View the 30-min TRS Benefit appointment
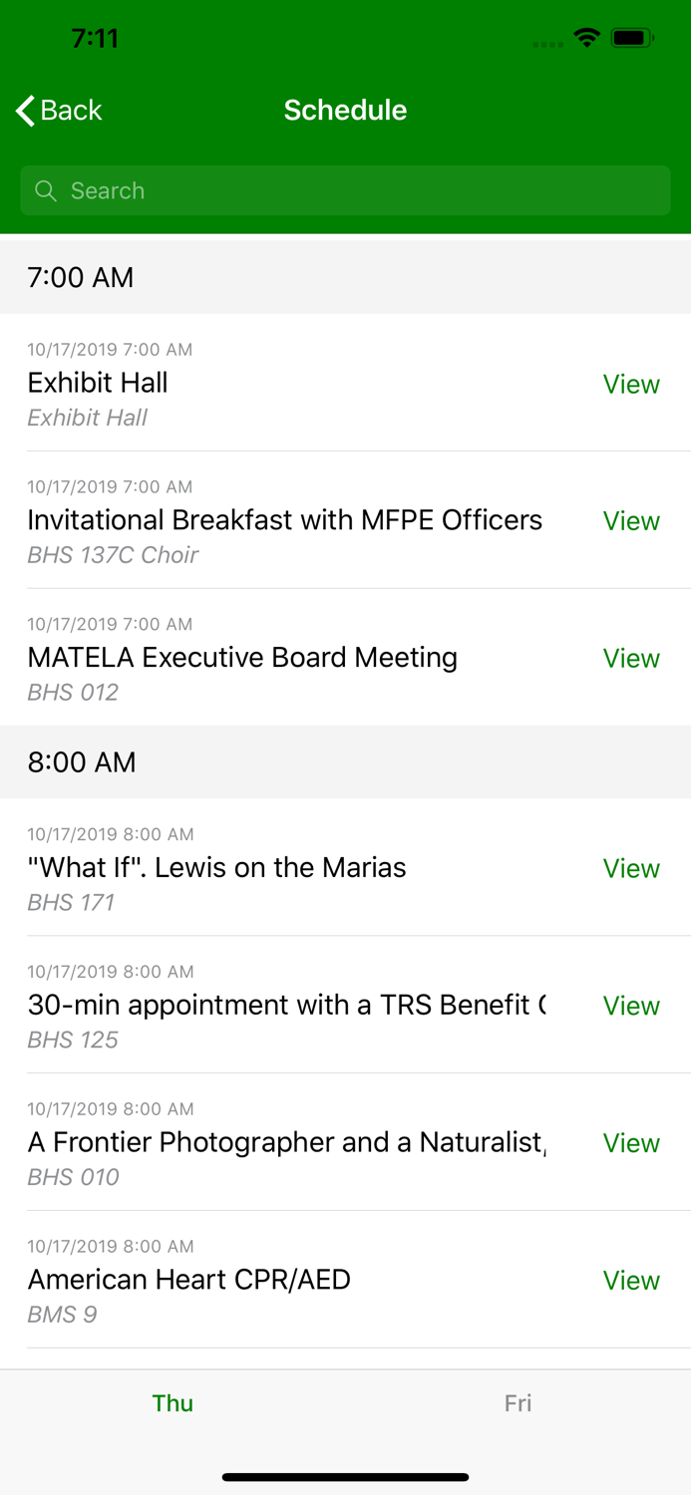Image resolution: width=691 pixels, height=1495 pixels. point(631,1006)
